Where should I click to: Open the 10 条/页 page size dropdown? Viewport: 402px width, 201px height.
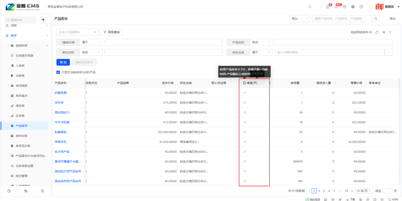pos(364,191)
